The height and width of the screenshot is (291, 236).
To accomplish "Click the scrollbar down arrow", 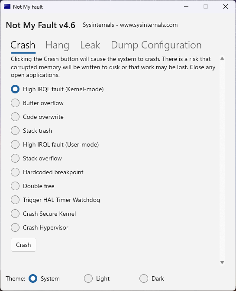I will coord(222,262).
